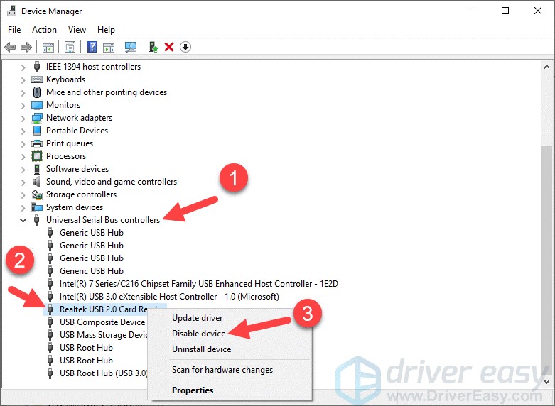Expand IEEE 1394 host controllers

tap(23, 67)
